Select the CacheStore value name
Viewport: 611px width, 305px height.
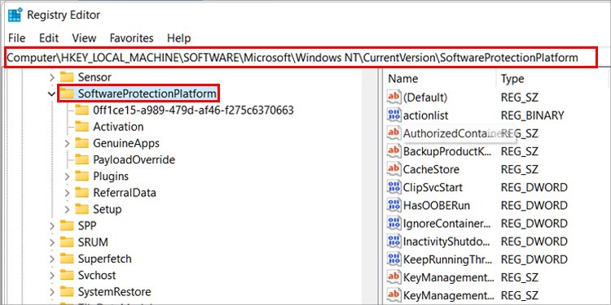point(431,170)
